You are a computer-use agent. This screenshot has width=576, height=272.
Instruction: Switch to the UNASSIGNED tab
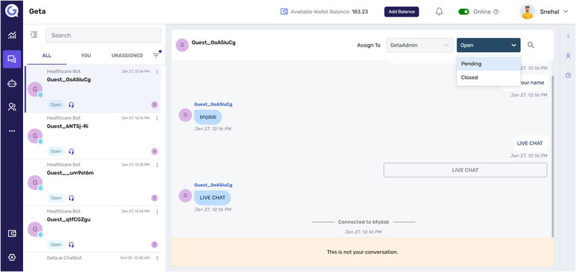pyautogui.click(x=127, y=55)
